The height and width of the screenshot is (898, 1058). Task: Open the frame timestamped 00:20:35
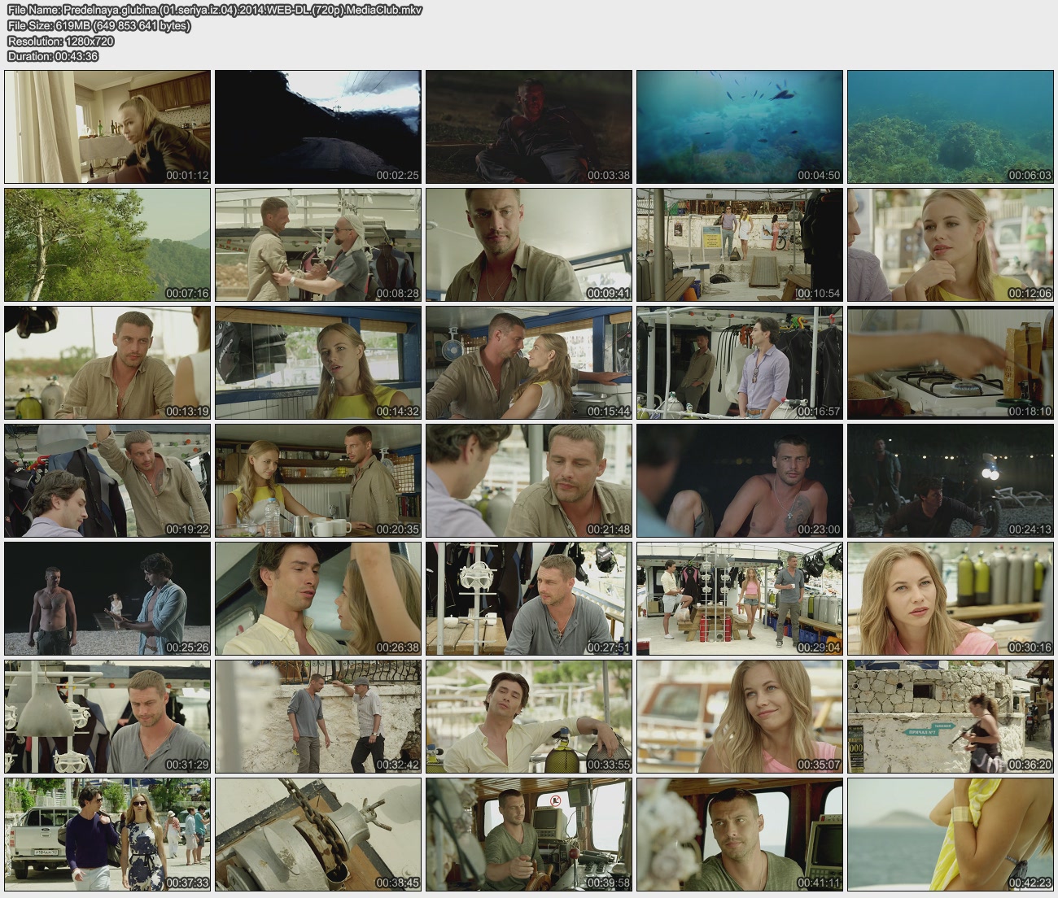318,481
